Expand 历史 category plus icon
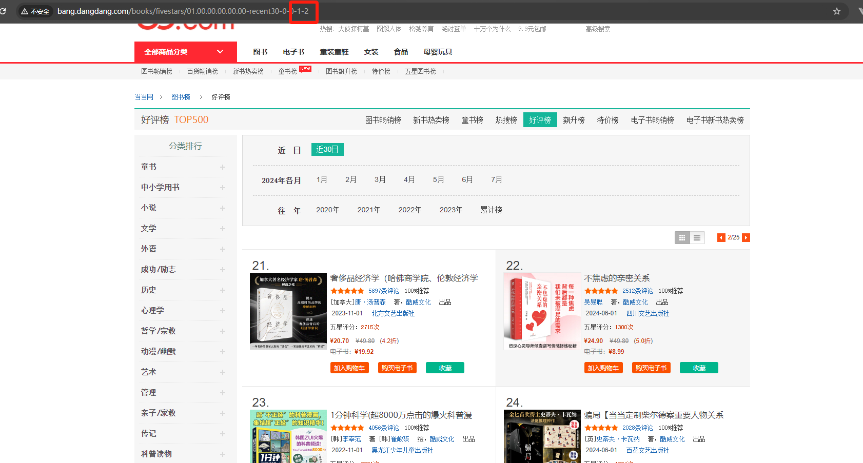Screen dimensions: 863x463 click(223, 290)
